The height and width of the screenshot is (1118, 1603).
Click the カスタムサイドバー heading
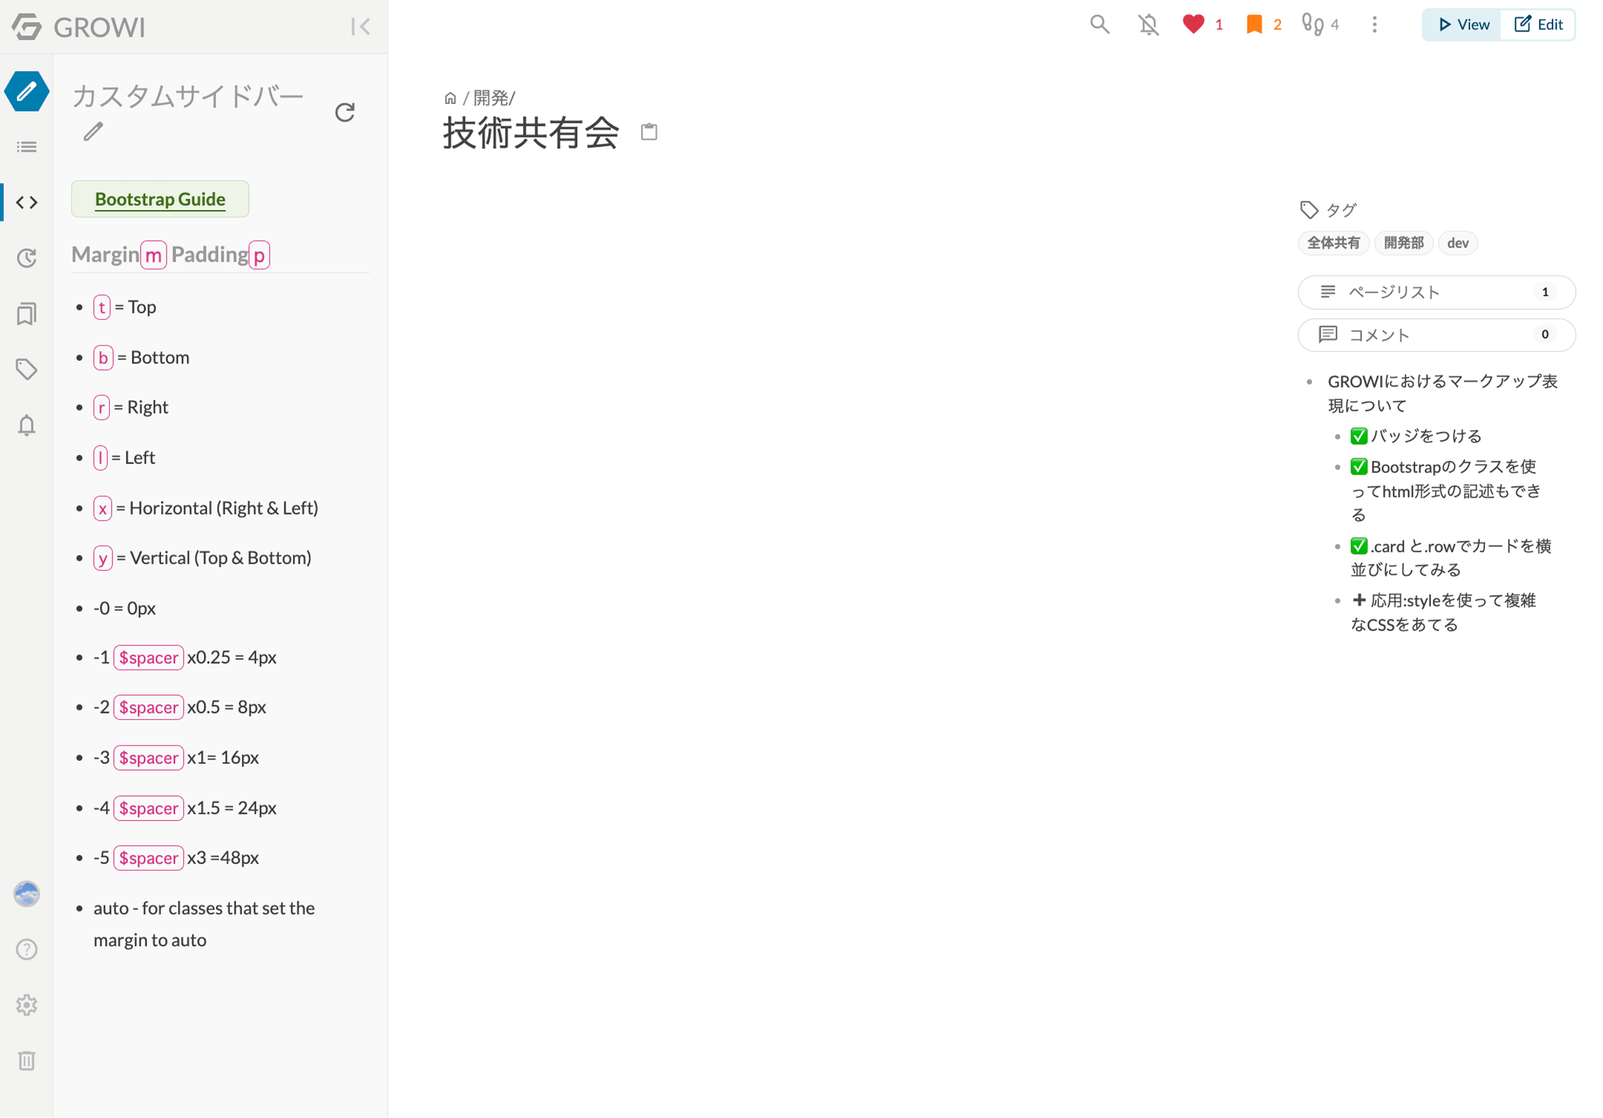pyautogui.click(x=188, y=96)
